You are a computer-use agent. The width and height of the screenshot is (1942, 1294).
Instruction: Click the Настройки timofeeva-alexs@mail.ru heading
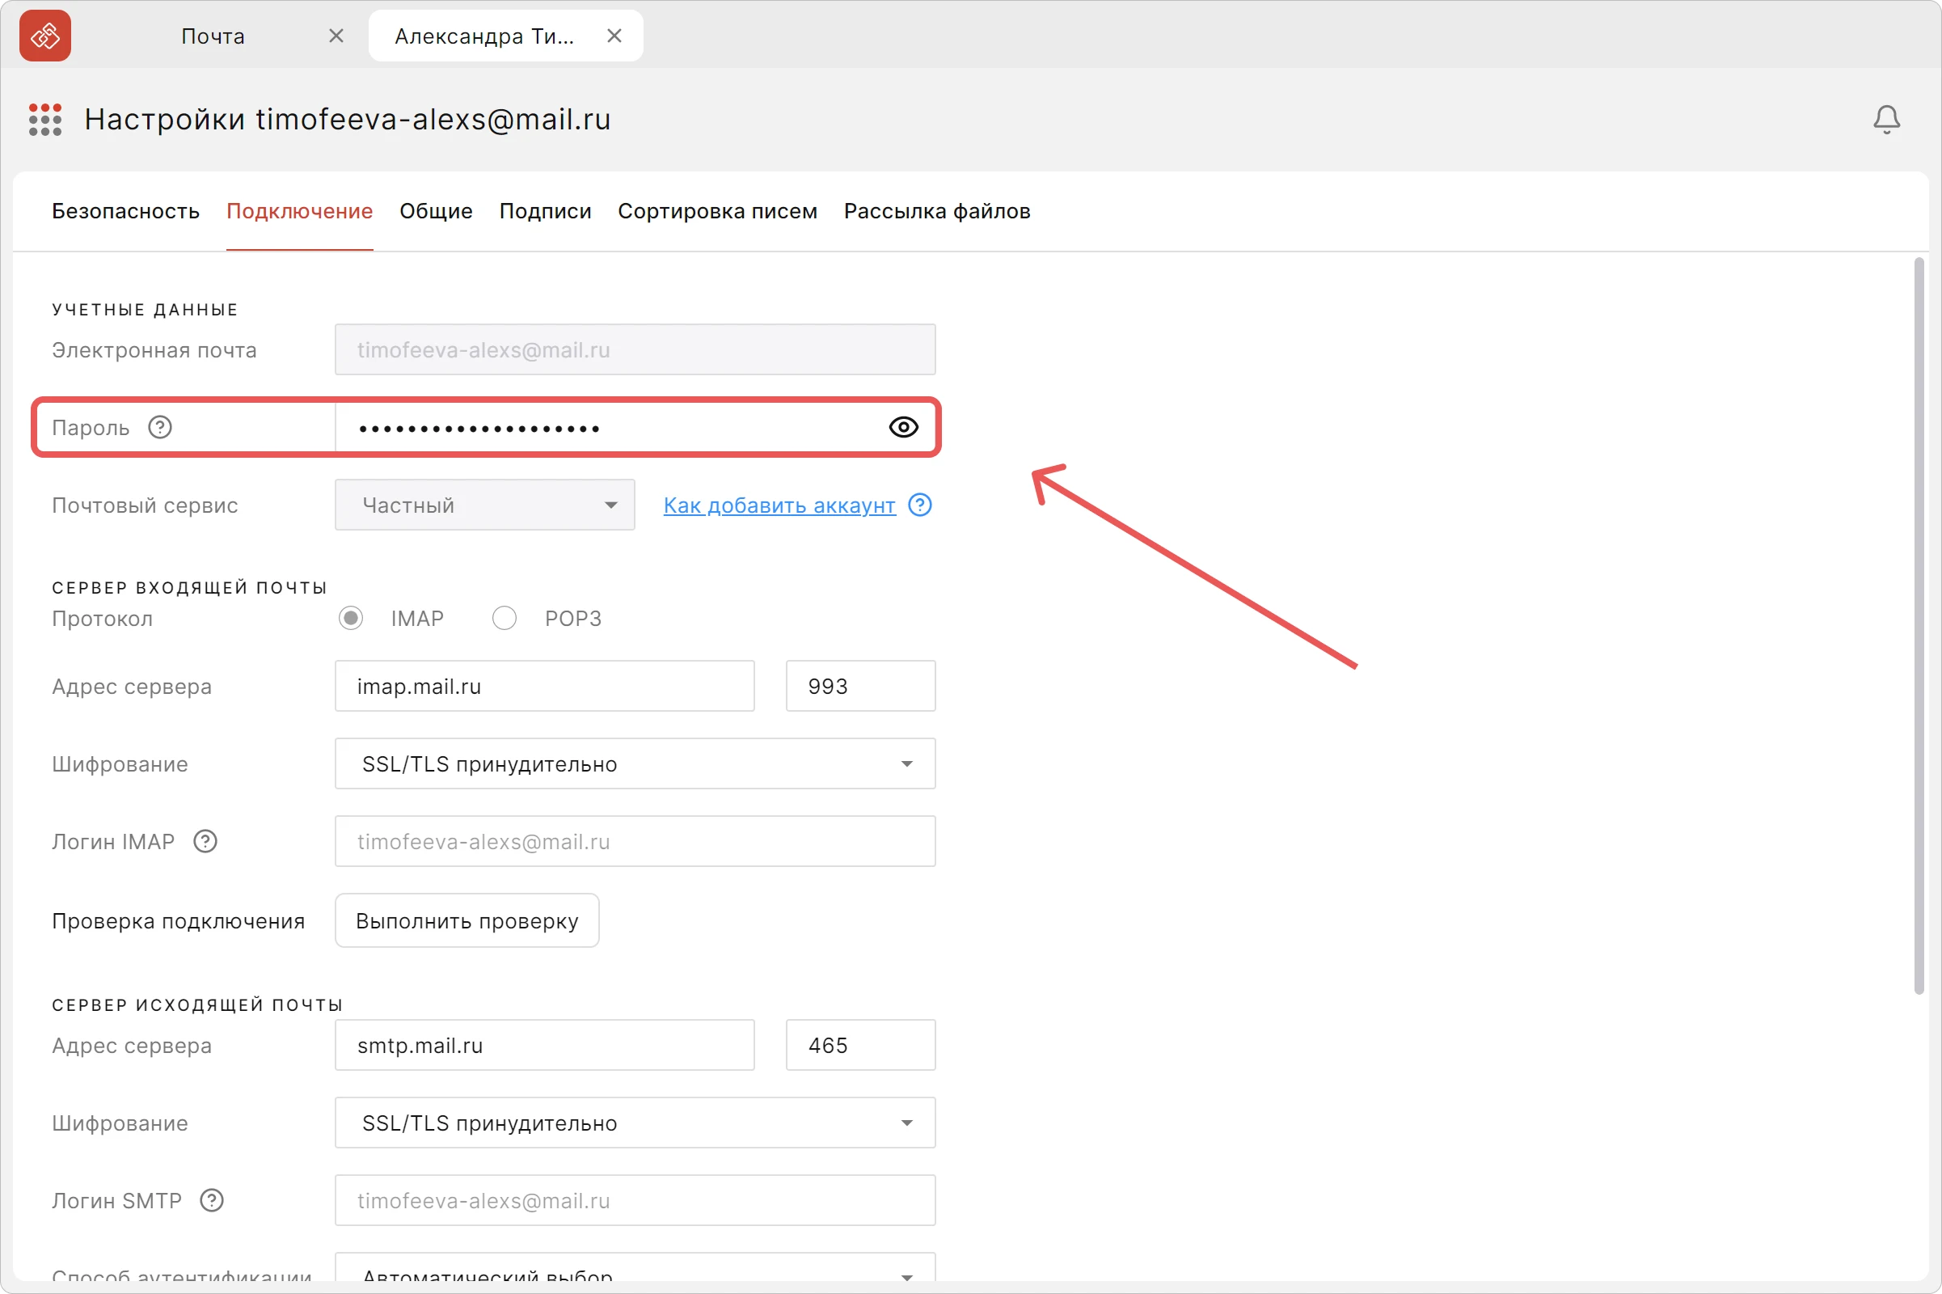pos(348,120)
